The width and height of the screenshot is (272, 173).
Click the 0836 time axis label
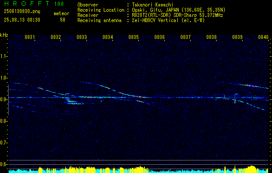pyautogui.click(x=160, y=37)
